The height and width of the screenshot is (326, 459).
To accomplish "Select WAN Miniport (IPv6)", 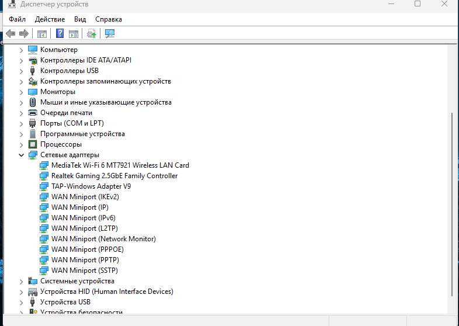I will [84, 218].
